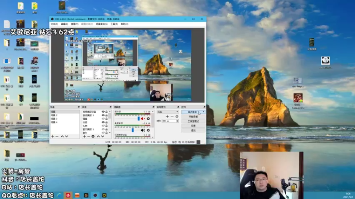Add a new source with the plus icon
This screenshot has height=199, width=355.
coord(84,136)
